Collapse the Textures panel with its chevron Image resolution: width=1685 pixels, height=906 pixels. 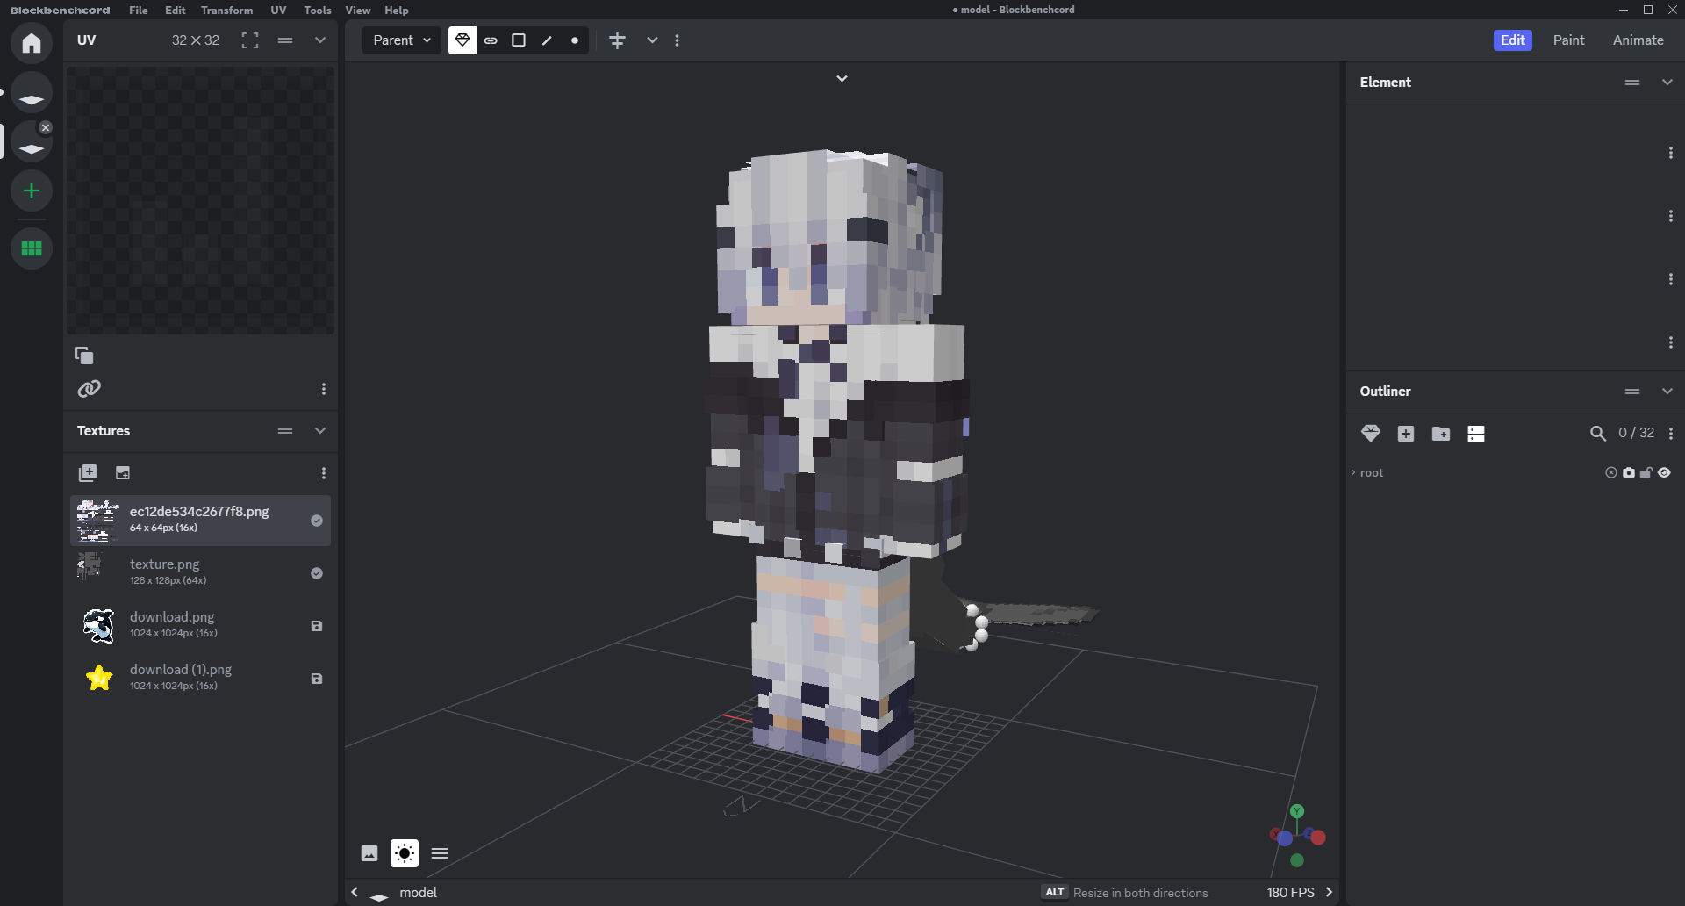pos(320,431)
